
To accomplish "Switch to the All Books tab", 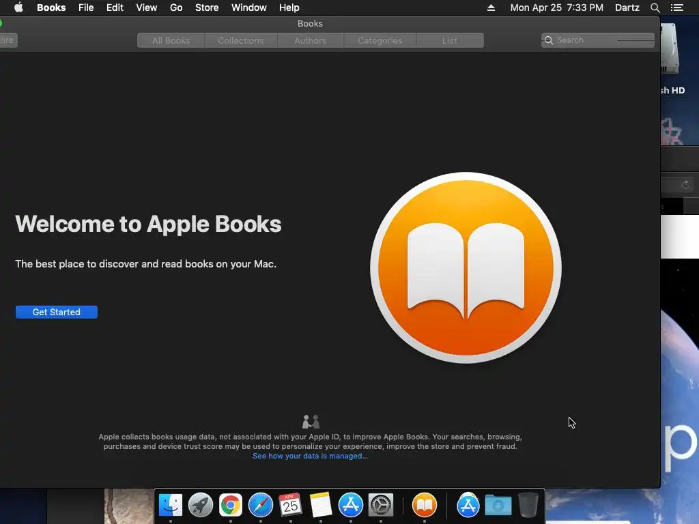I will pos(171,40).
